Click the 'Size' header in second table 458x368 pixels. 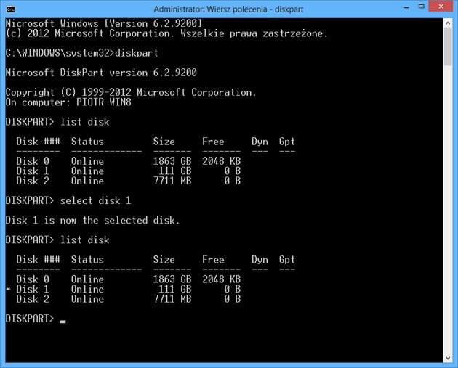click(164, 260)
